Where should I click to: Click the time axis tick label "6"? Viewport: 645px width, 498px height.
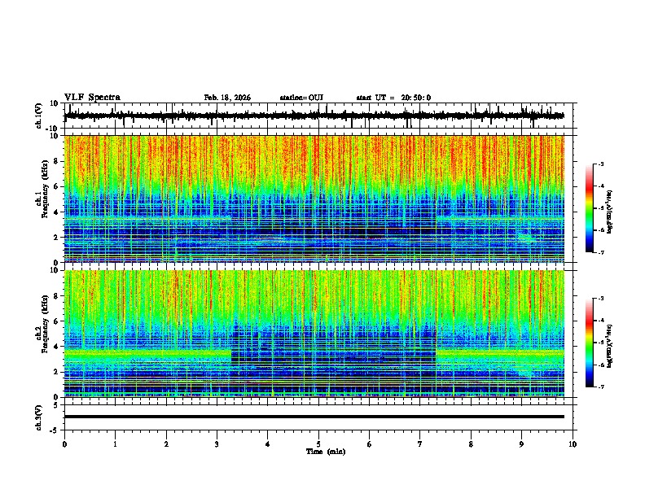coord(370,444)
